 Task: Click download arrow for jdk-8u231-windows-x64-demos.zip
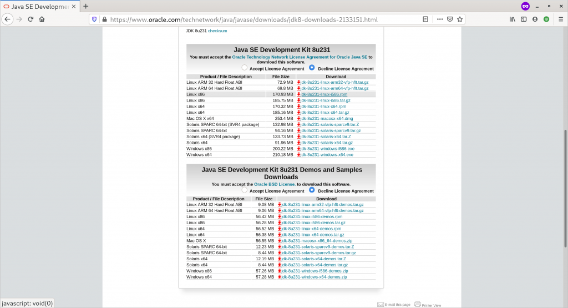point(280,277)
